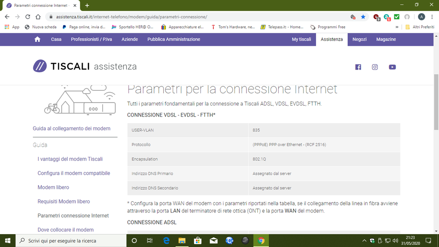The image size is (439, 247).
Task: Click the Tiscali home icon in navbar
Action: pos(37,39)
